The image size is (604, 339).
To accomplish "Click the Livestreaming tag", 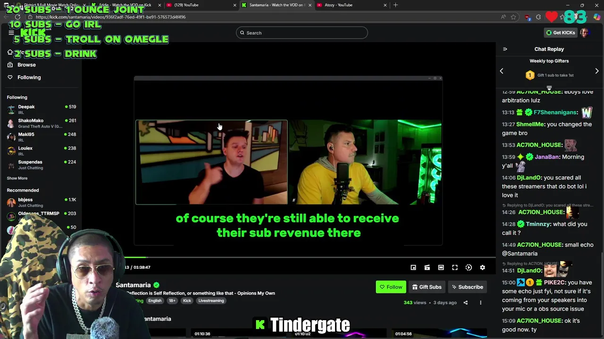I will pyautogui.click(x=211, y=301).
